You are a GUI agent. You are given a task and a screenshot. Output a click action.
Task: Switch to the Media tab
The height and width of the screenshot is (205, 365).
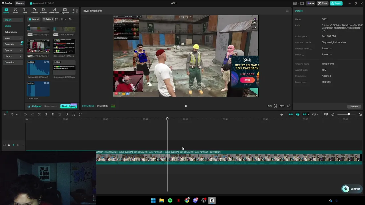(6, 11)
